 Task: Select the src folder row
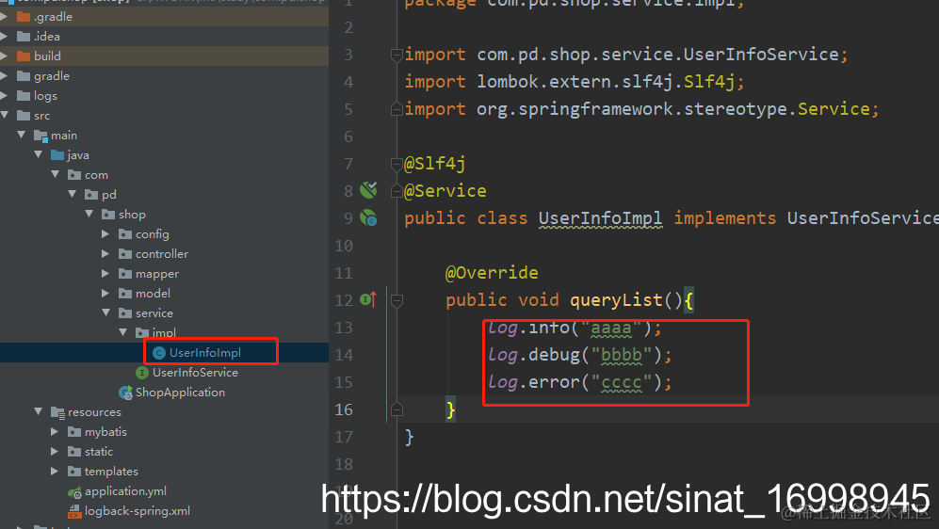164,116
